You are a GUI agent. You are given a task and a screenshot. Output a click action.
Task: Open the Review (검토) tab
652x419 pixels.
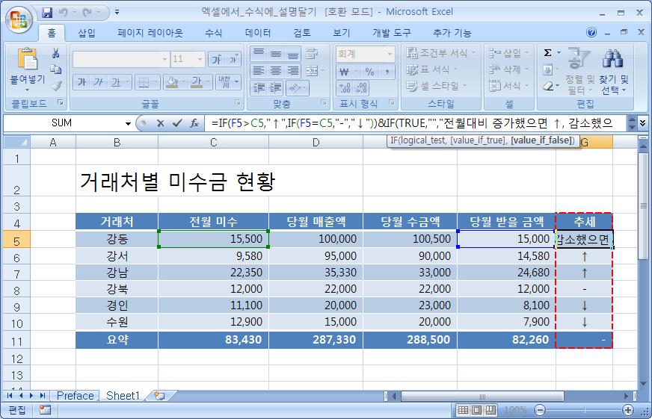click(x=302, y=33)
